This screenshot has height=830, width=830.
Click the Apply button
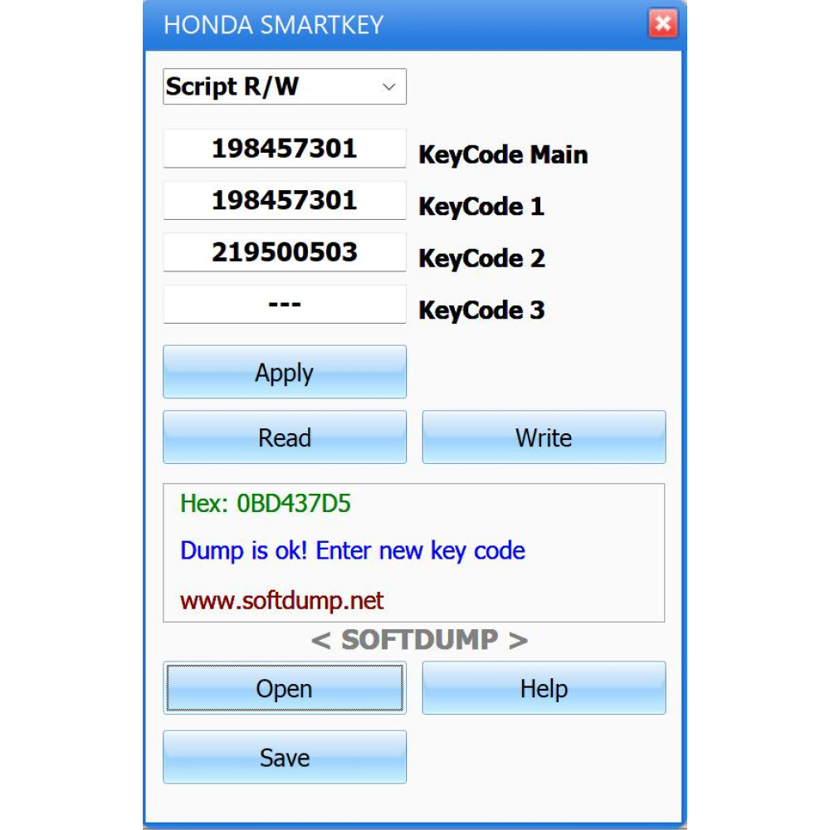[x=284, y=372]
